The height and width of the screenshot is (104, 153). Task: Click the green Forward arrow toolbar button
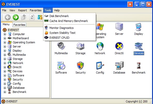coord(16,17)
